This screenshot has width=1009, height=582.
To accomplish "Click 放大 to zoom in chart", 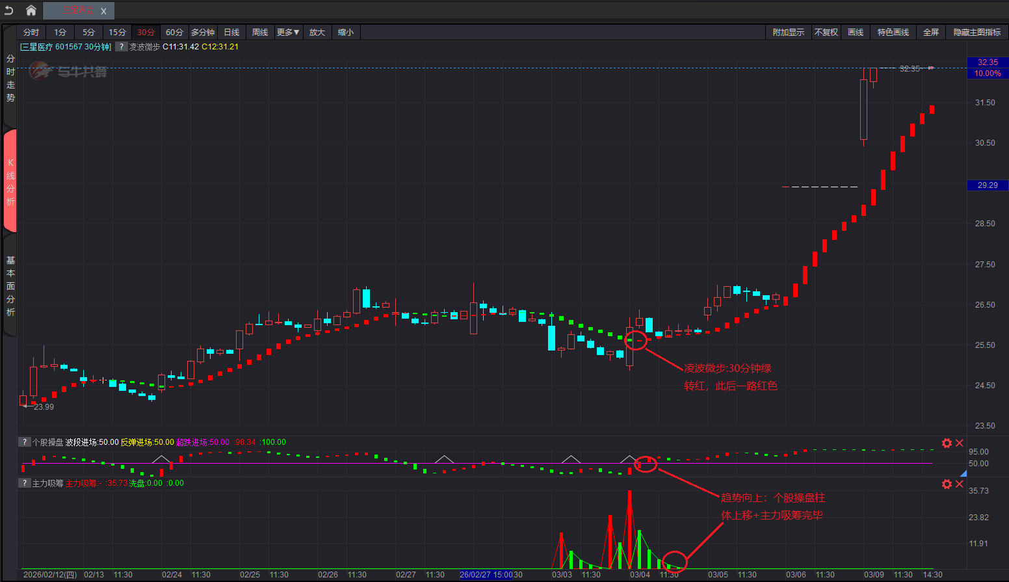I will (x=317, y=33).
